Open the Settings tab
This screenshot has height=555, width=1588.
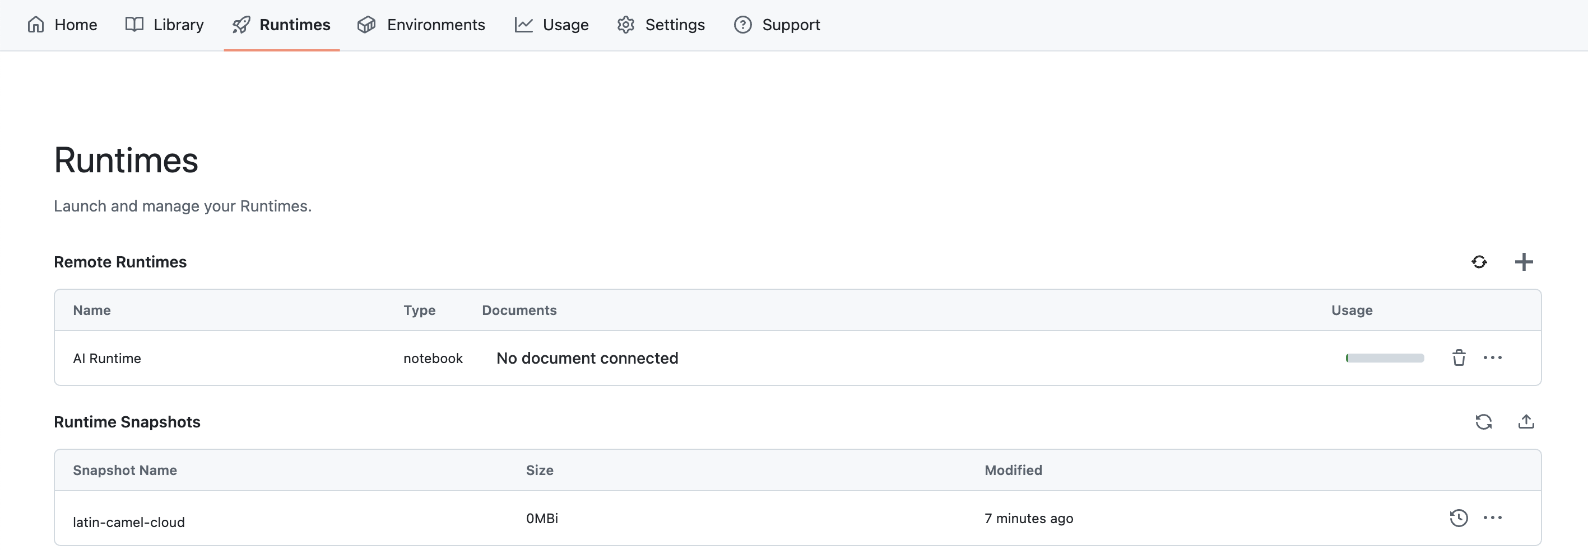click(x=661, y=25)
